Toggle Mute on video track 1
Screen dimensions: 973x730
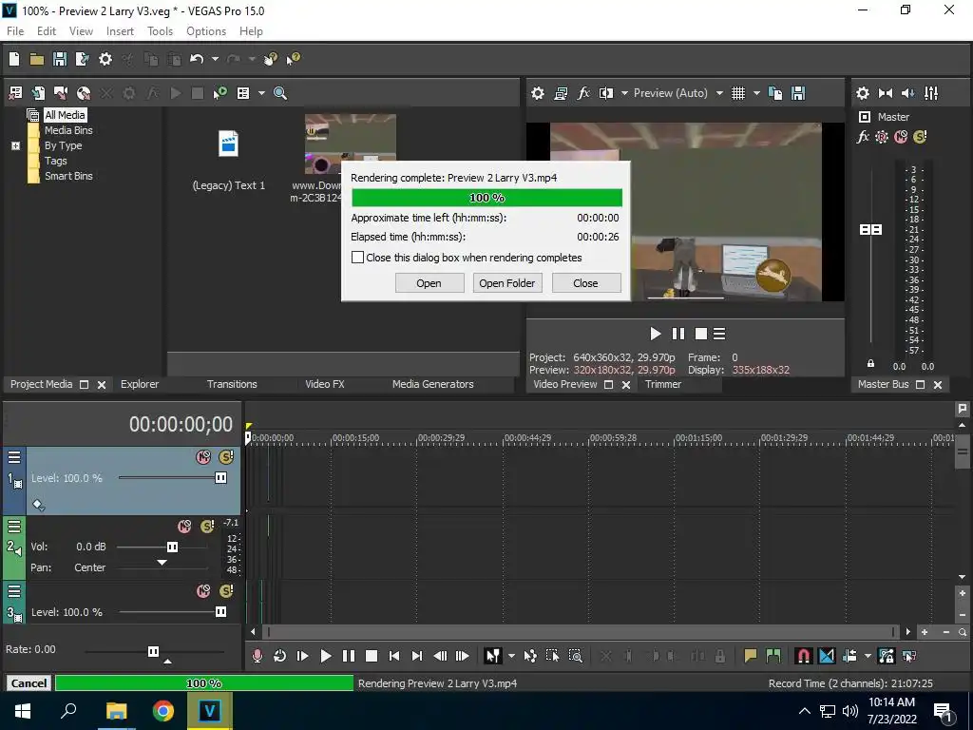click(203, 457)
